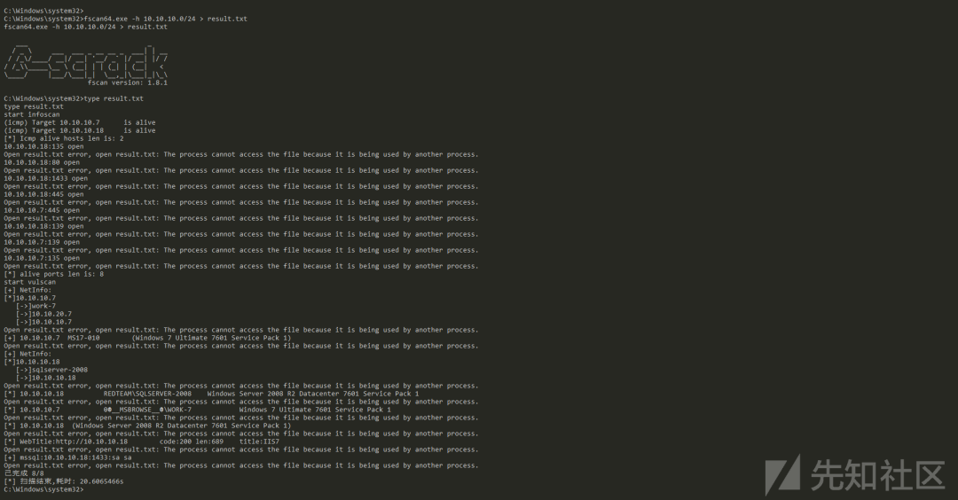Click the MS17-010 vulnerability line
Image resolution: width=958 pixels, height=500 pixels.
147,338
